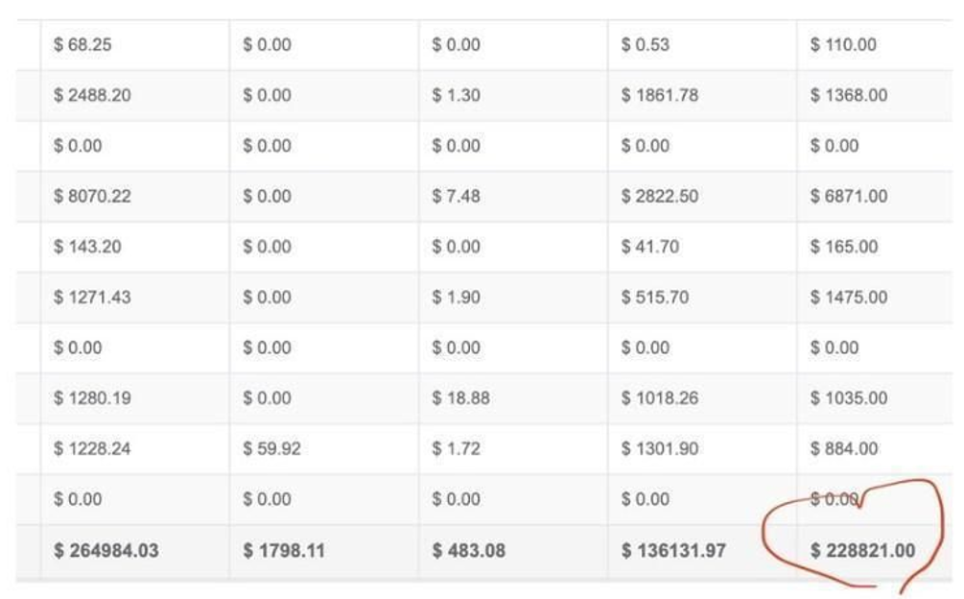Viewport: 964px width, 599px height.
Task: Click the circled total $ 228821.00
Action: pos(862,550)
